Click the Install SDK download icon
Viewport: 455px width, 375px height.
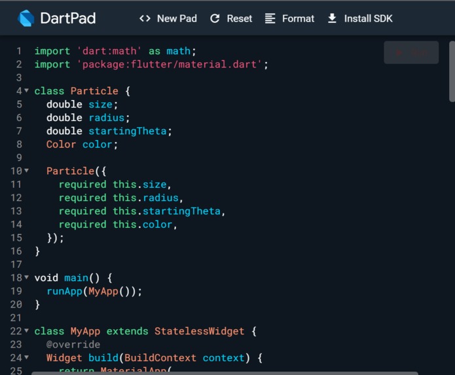point(332,18)
